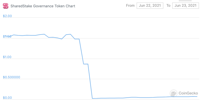The width and height of the screenshot is (204, 105).
Task: Click the SharedStake Governance Token Chart title
Action: (x=43, y=6)
